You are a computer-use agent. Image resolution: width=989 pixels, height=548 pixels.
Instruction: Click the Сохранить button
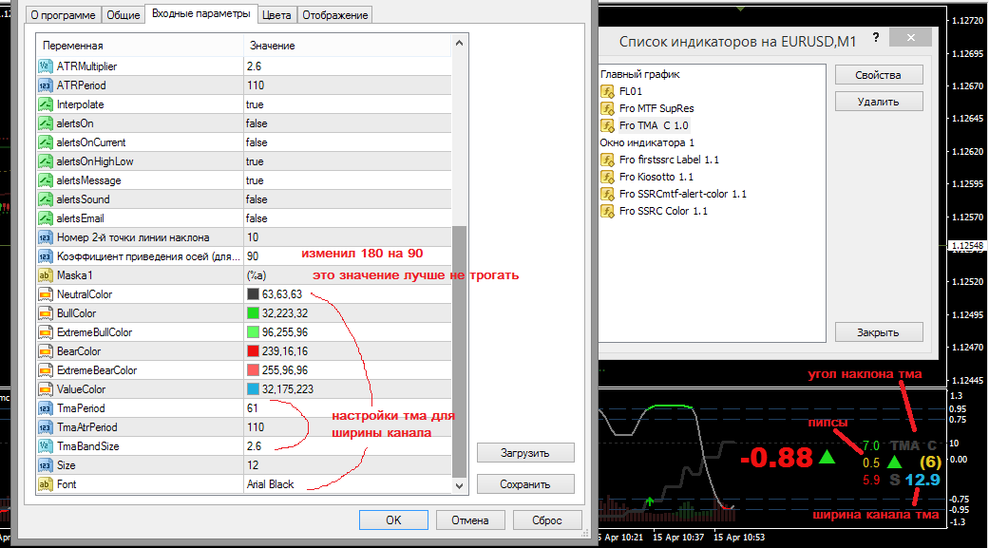[x=525, y=484]
